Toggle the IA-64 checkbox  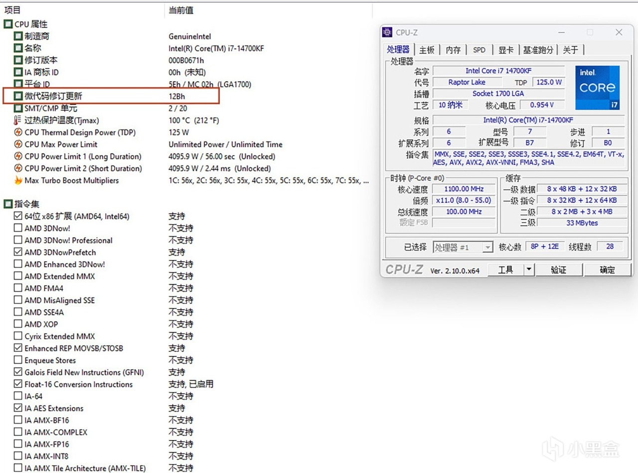tap(18, 396)
